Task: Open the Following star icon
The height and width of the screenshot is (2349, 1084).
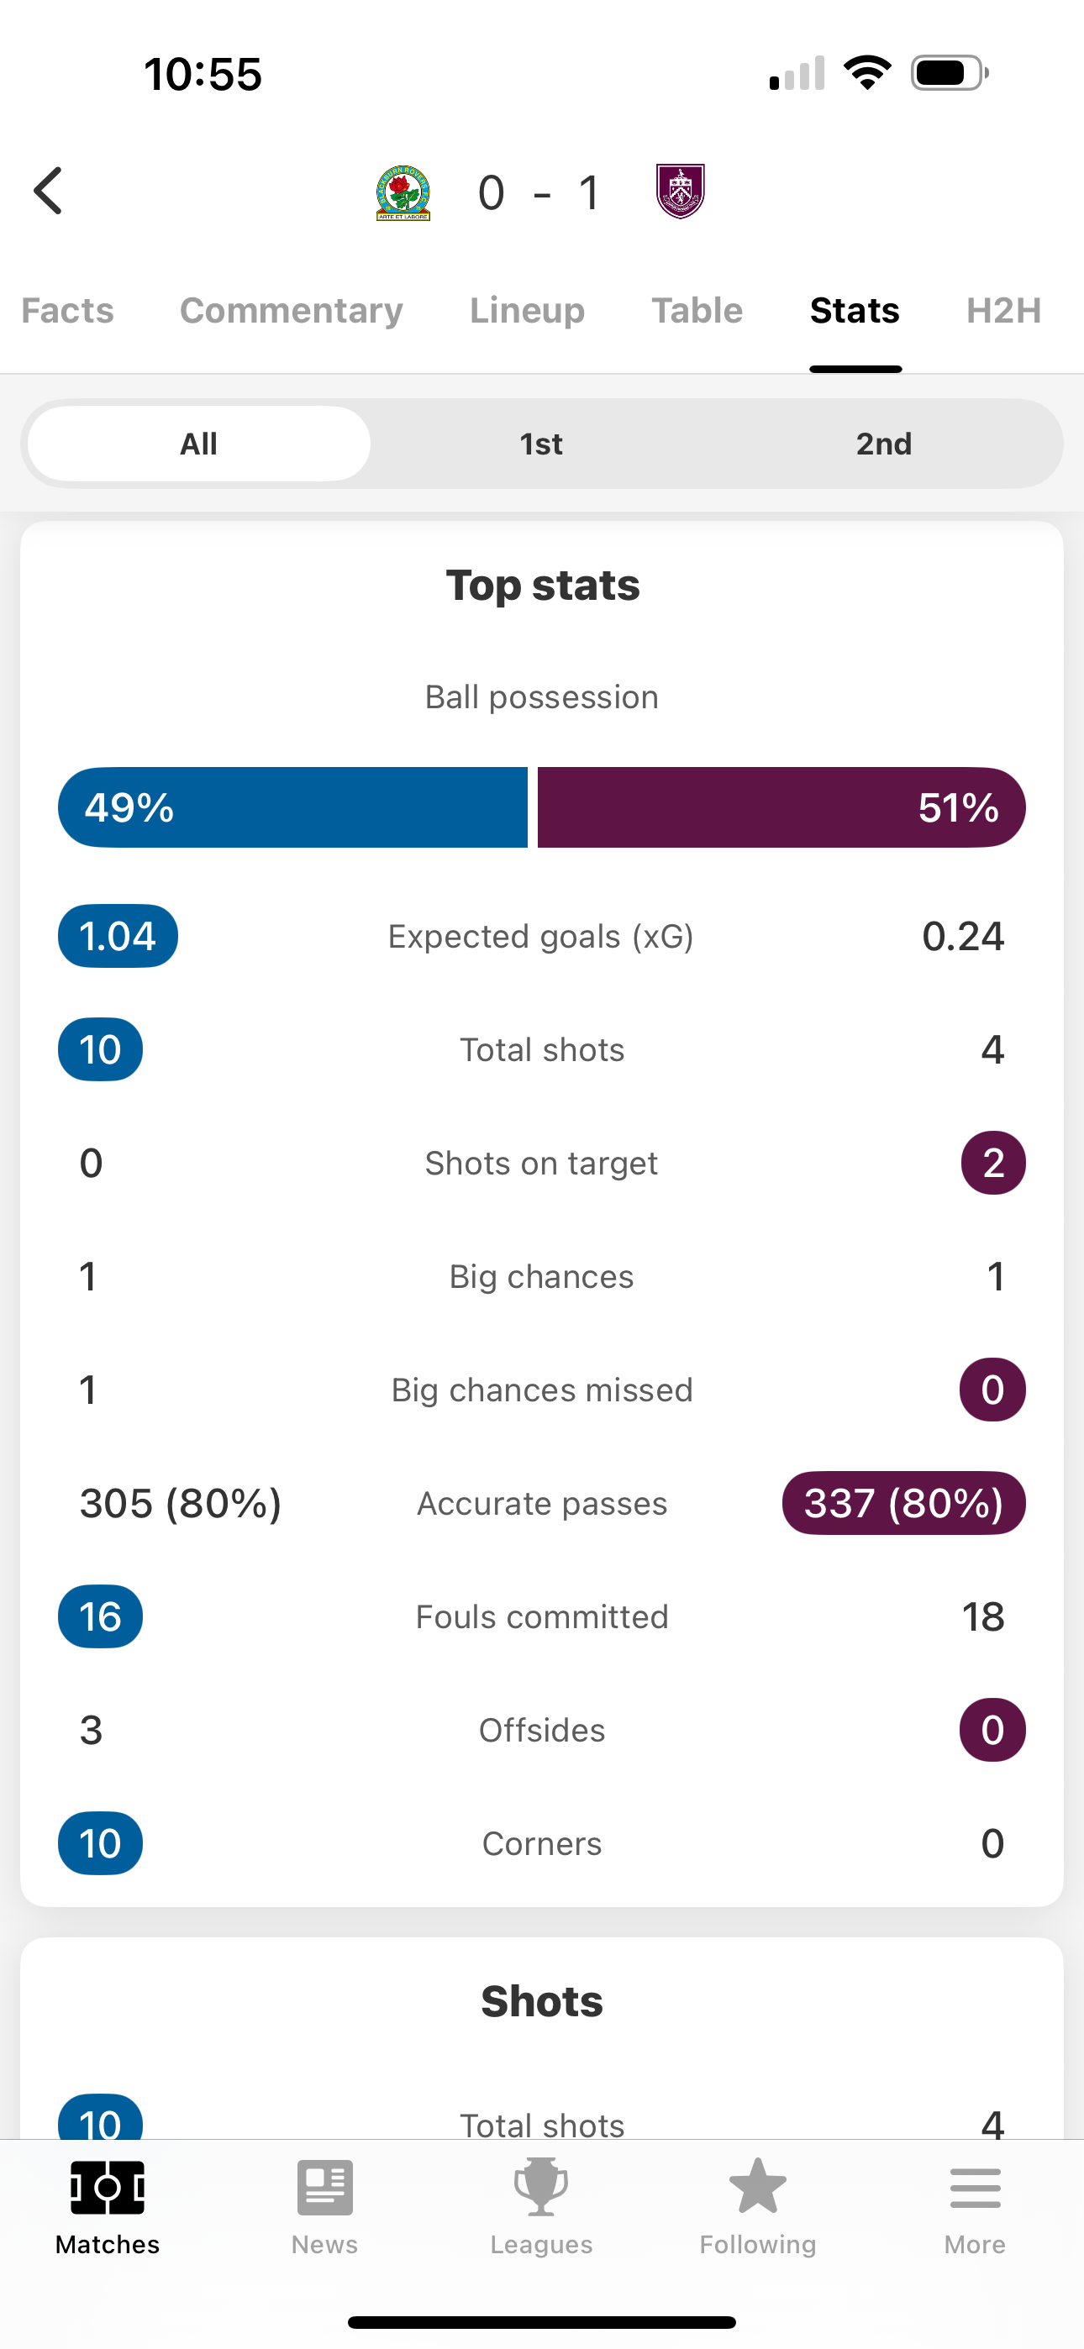Action: [x=757, y=2187]
